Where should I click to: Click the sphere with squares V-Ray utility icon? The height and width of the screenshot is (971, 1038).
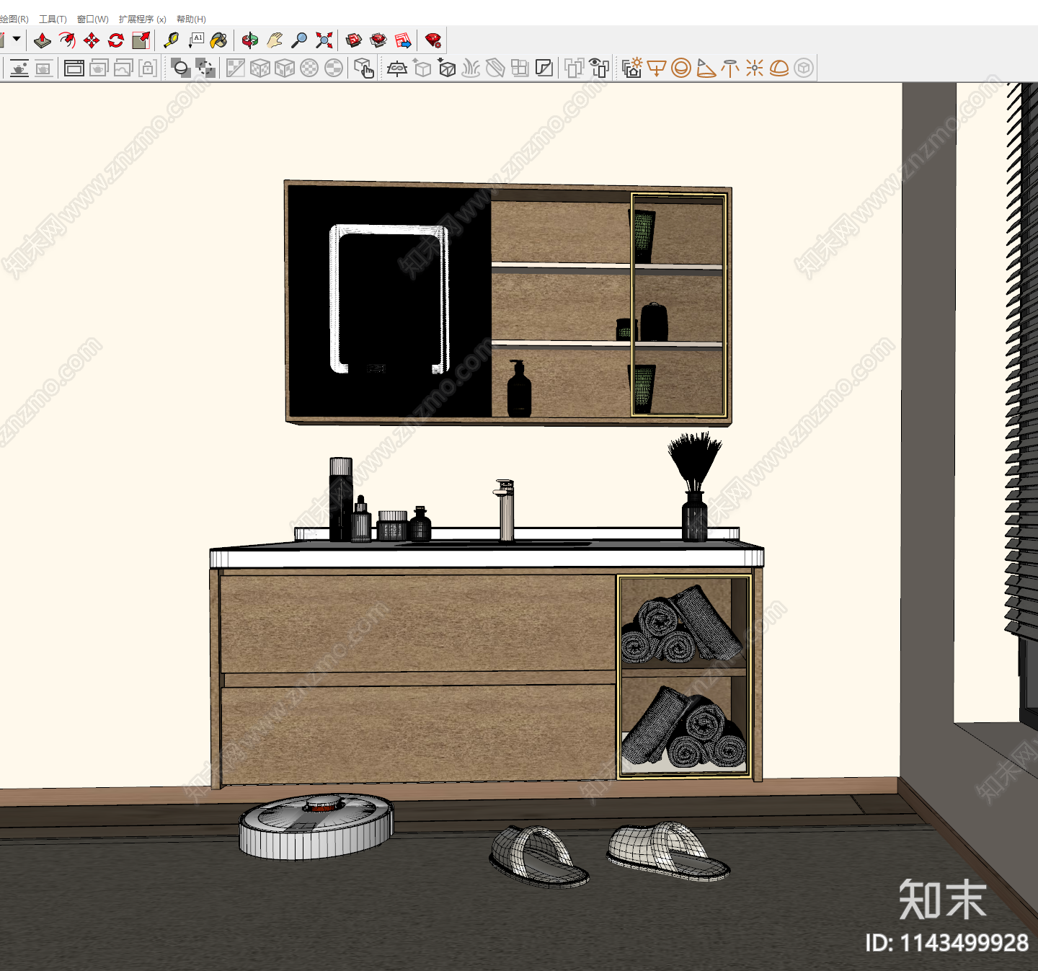(x=181, y=68)
